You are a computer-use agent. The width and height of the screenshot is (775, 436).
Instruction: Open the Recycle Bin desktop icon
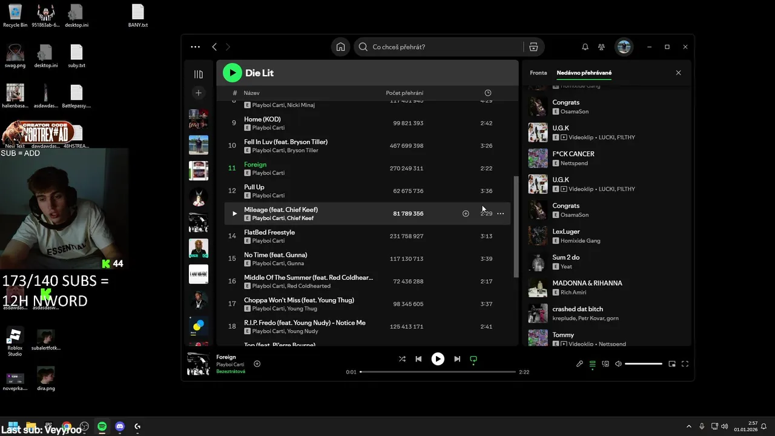pyautogui.click(x=15, y=15)
